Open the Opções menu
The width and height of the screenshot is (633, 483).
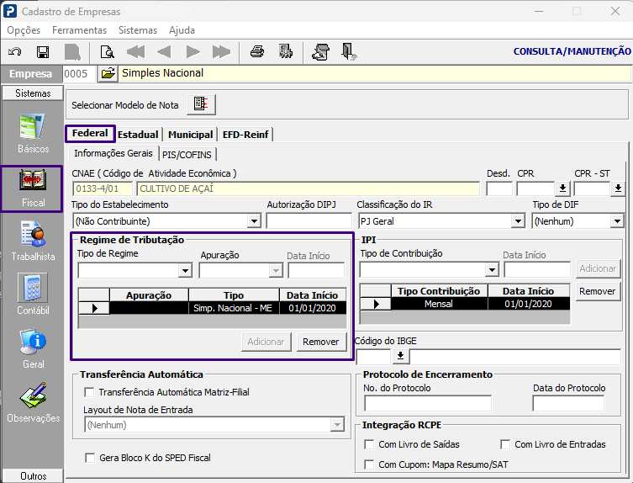click(24, 30)
